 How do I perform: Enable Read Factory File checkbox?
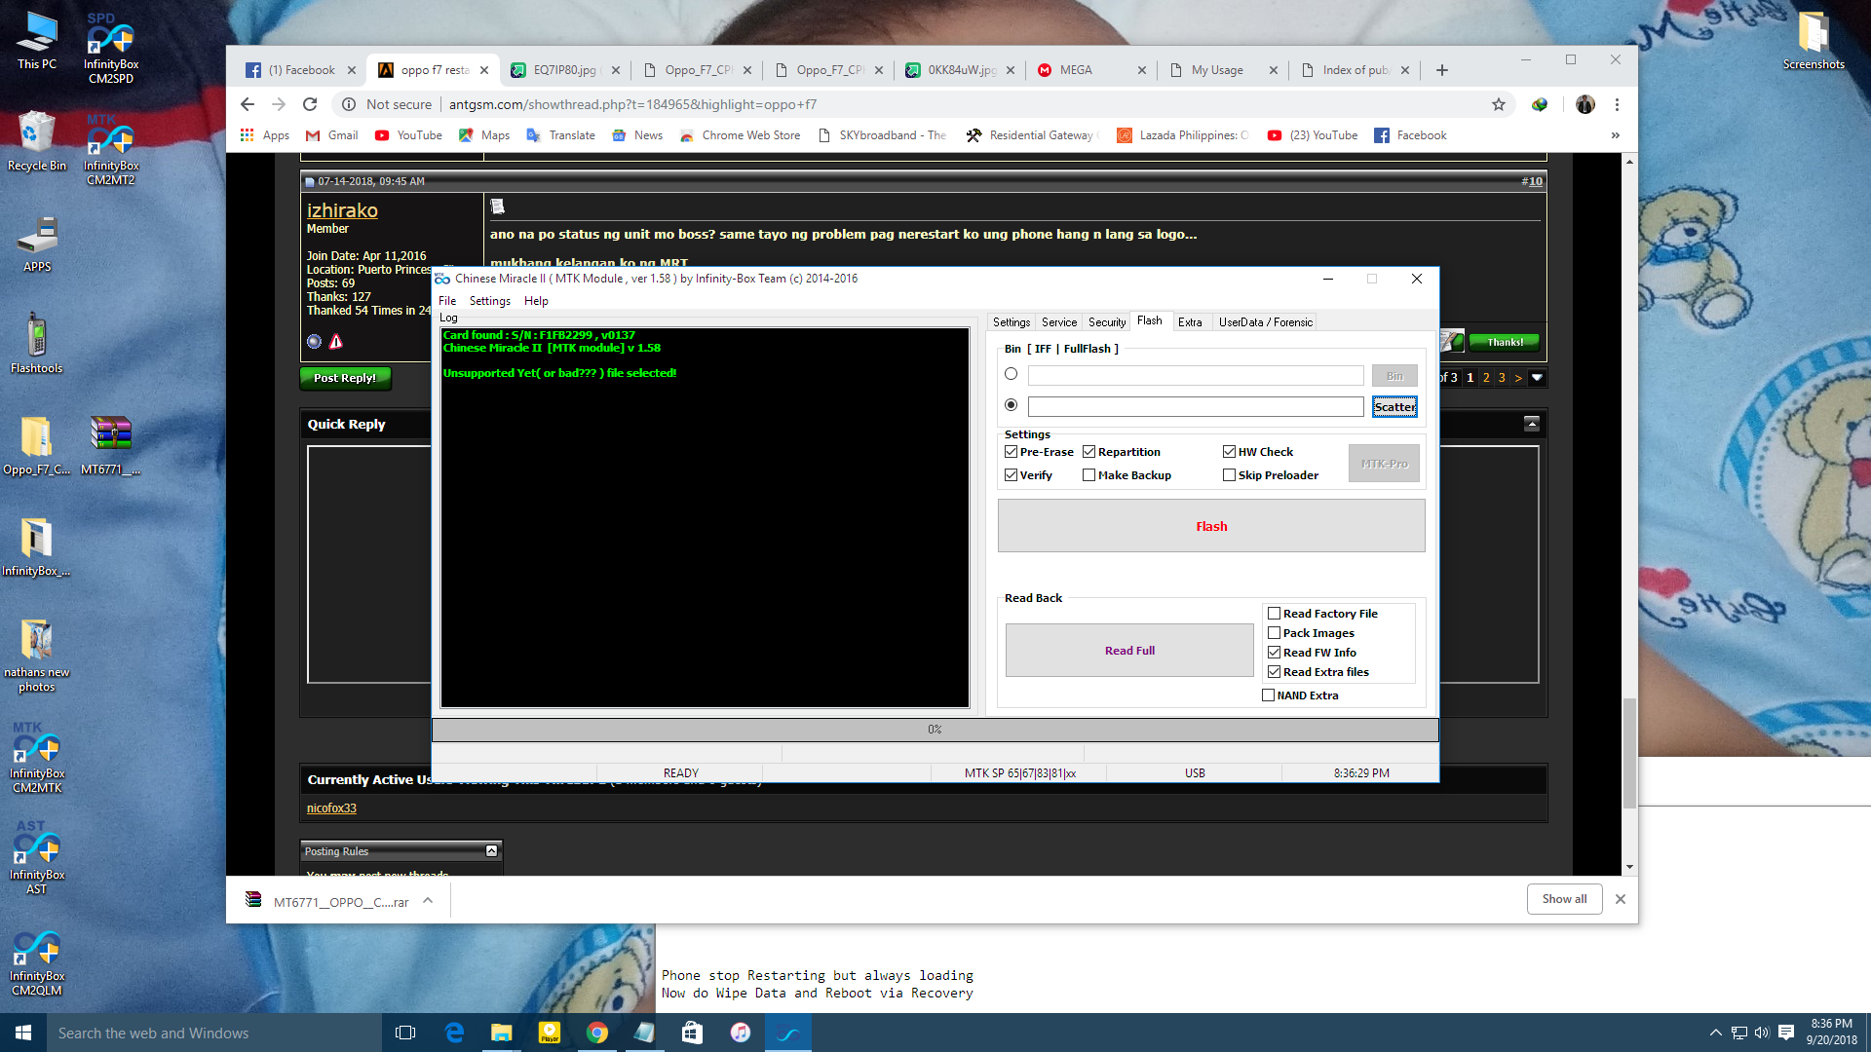tap(1275, 614)
